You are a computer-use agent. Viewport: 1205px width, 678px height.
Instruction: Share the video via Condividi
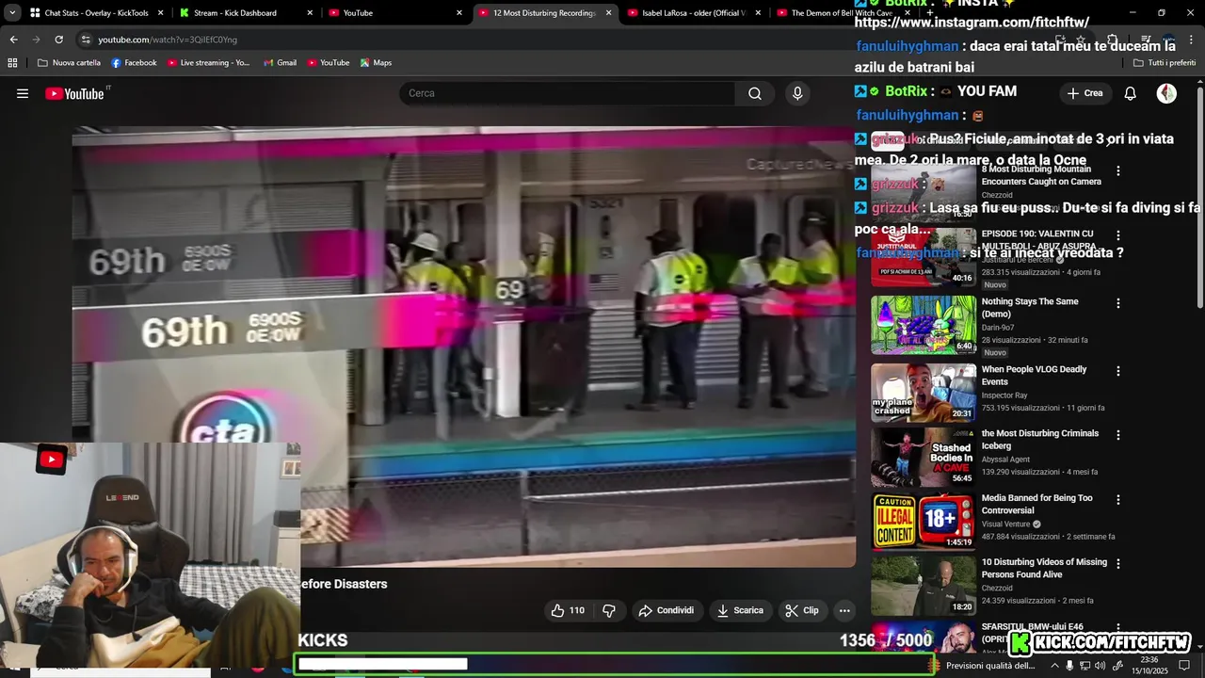[x=666, y=610]
